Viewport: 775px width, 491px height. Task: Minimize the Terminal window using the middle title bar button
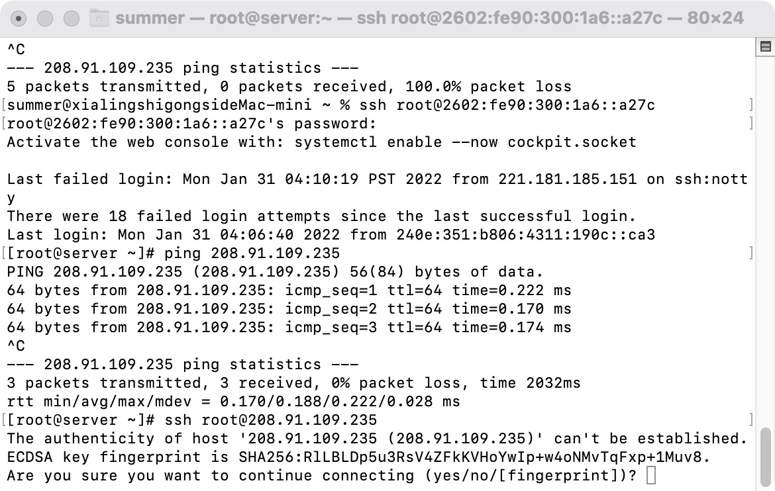pos(45,19)
